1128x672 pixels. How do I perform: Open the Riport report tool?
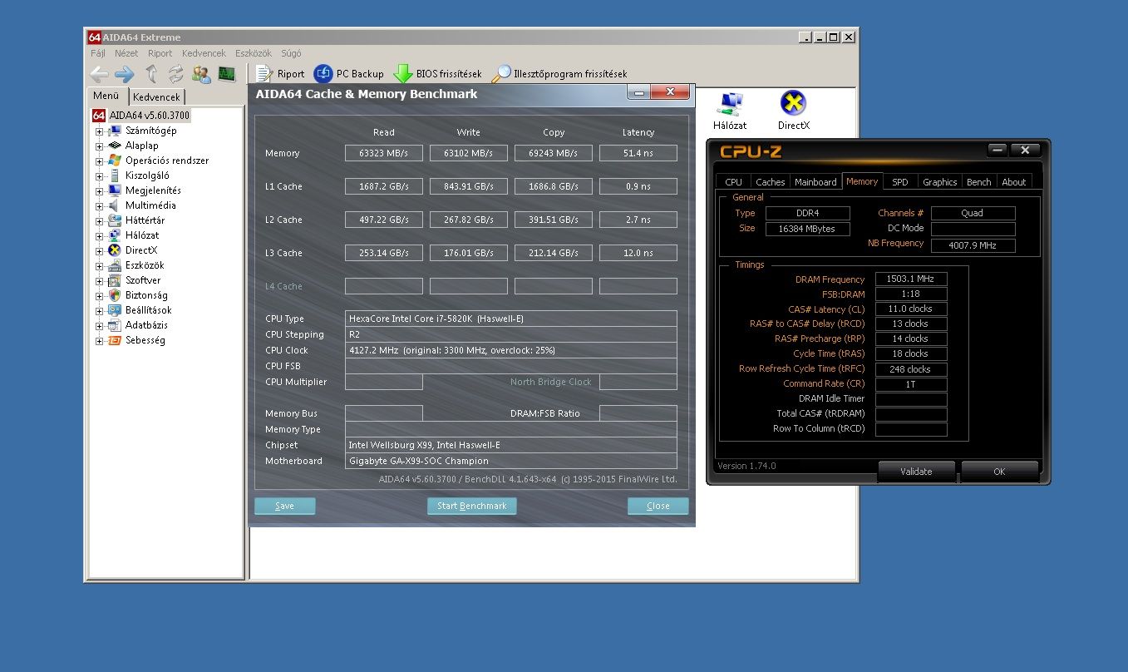(280, 74)
